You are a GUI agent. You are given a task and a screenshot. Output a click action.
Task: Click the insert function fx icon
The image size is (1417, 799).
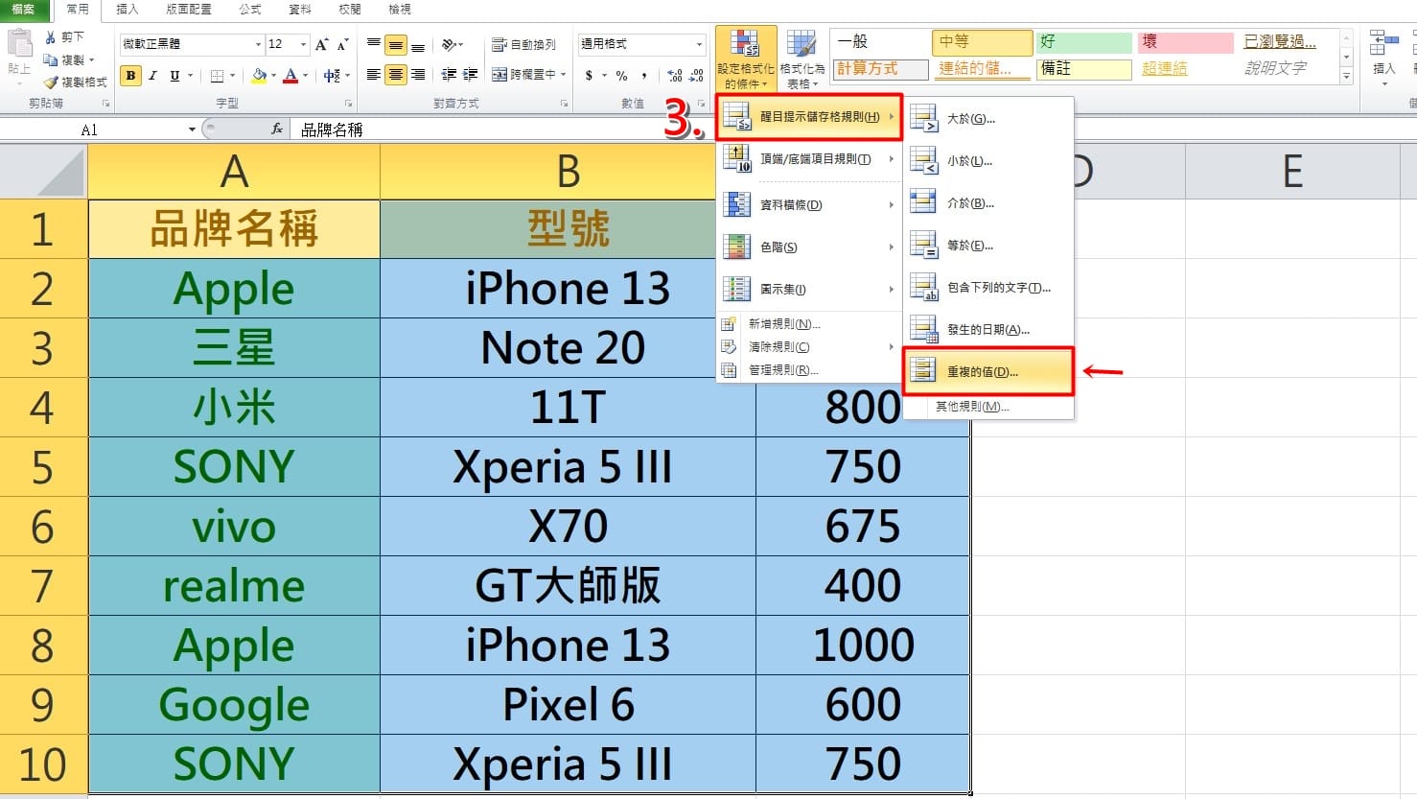pyautogui.click(x=276, y=129)
